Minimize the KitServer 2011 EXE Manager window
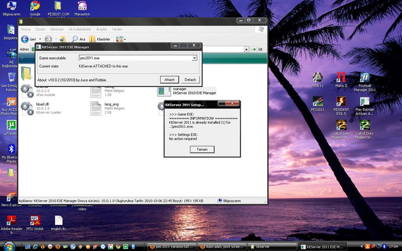 [175, 45]
